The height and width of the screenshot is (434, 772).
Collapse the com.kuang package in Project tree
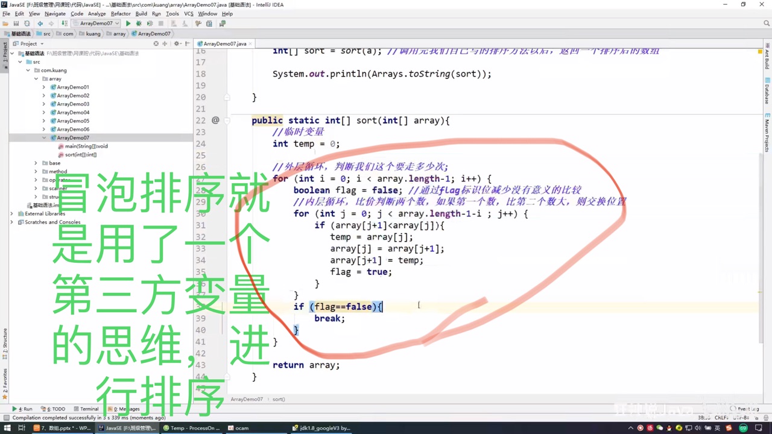(x=28, y=70)
